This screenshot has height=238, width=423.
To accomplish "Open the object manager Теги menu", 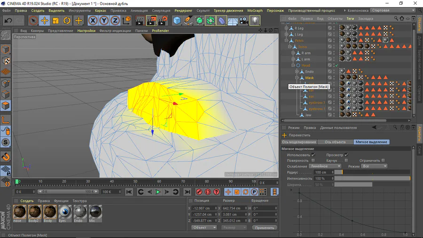I will [350, 19].
